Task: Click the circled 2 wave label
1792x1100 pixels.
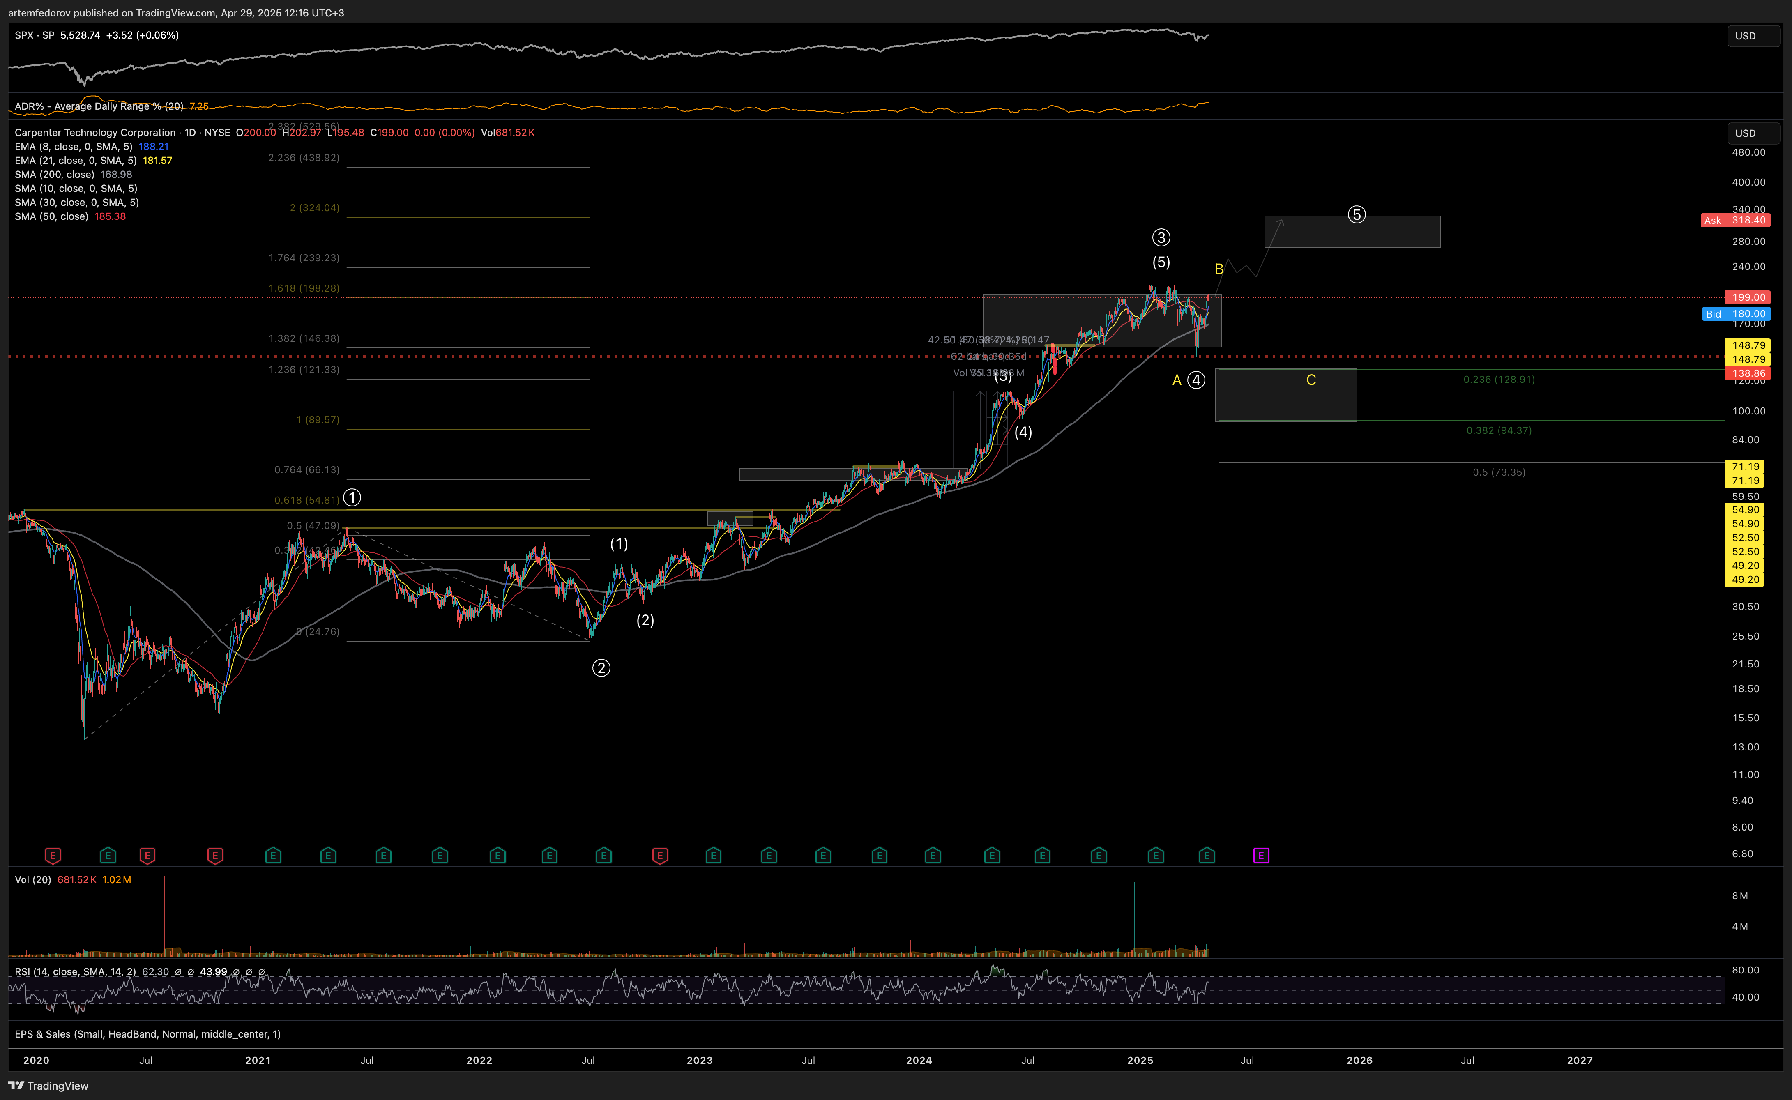Action: (x=601, y=668)
